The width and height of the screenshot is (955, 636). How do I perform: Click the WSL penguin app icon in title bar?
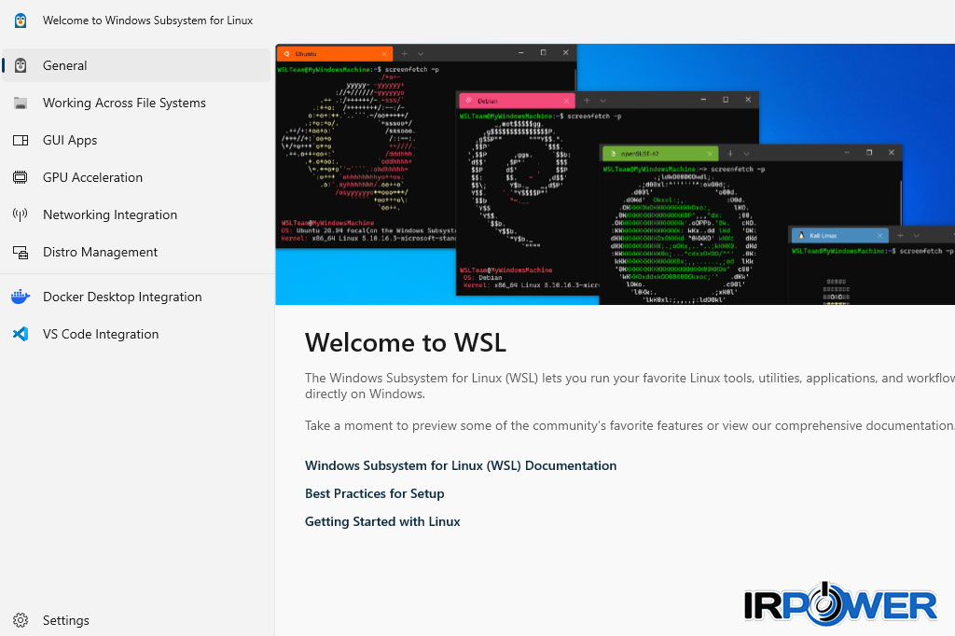coord(21,21)
